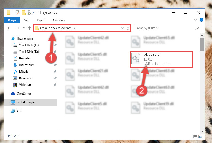Screen dimensions: 212x143
Task: Click the vertical scrollbar down arrow
Action: tap(202, 131)
